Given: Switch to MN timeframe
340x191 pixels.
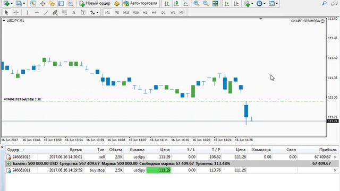Looking at the screenshot, I should [x=182, y=13].
